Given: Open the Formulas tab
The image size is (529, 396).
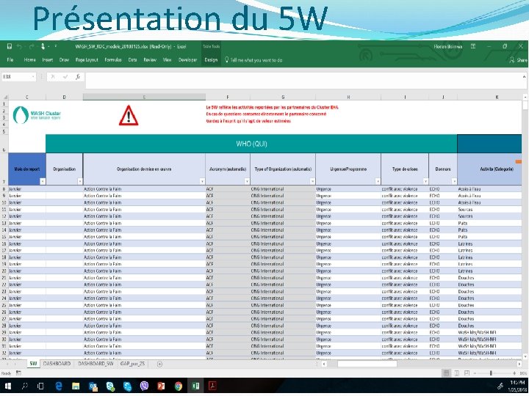Looking at the screenshot, I should 113,60.
